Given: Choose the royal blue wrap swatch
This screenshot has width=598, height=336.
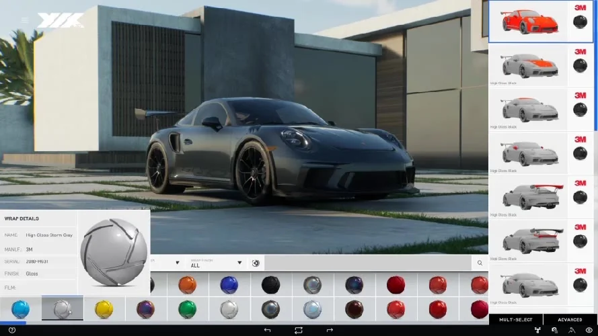Looking at the screenshot, I should (229, 285).
